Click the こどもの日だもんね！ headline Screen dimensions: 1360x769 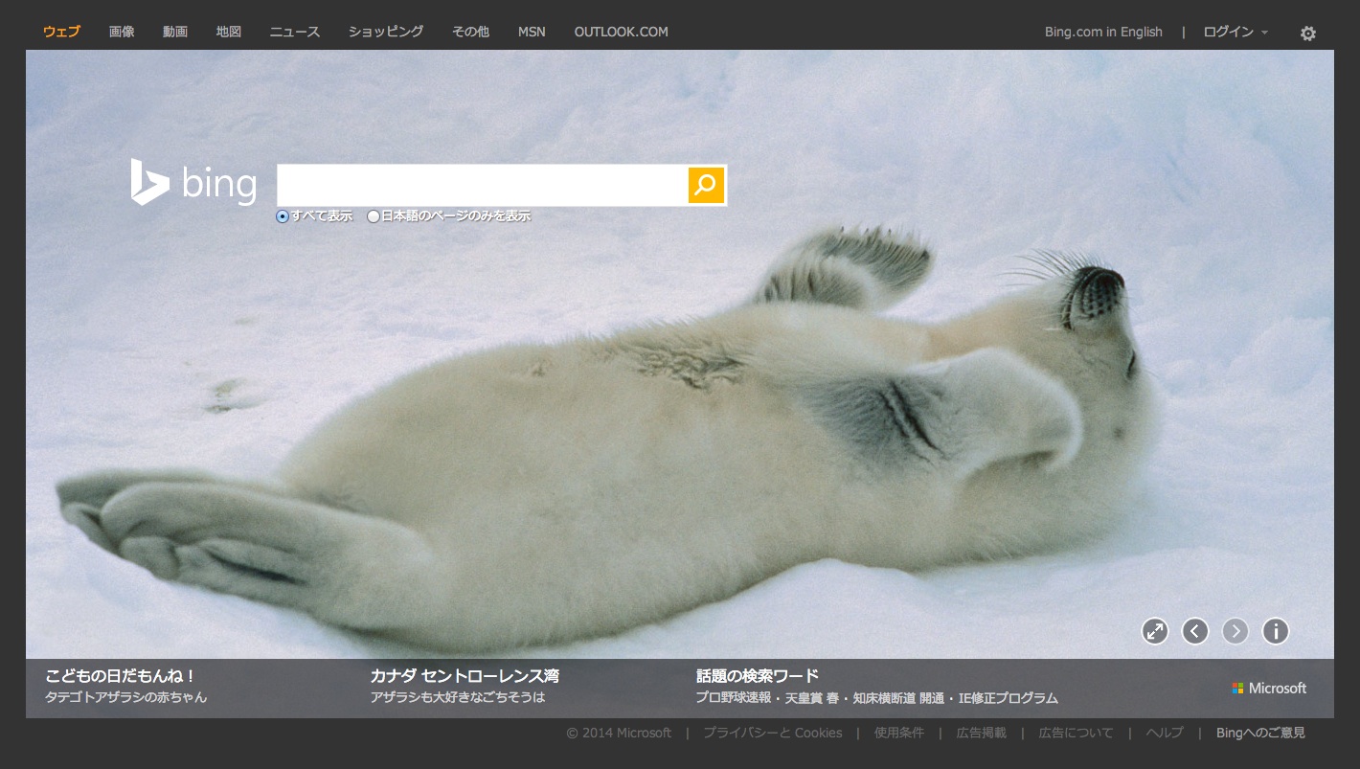point(121,676)
